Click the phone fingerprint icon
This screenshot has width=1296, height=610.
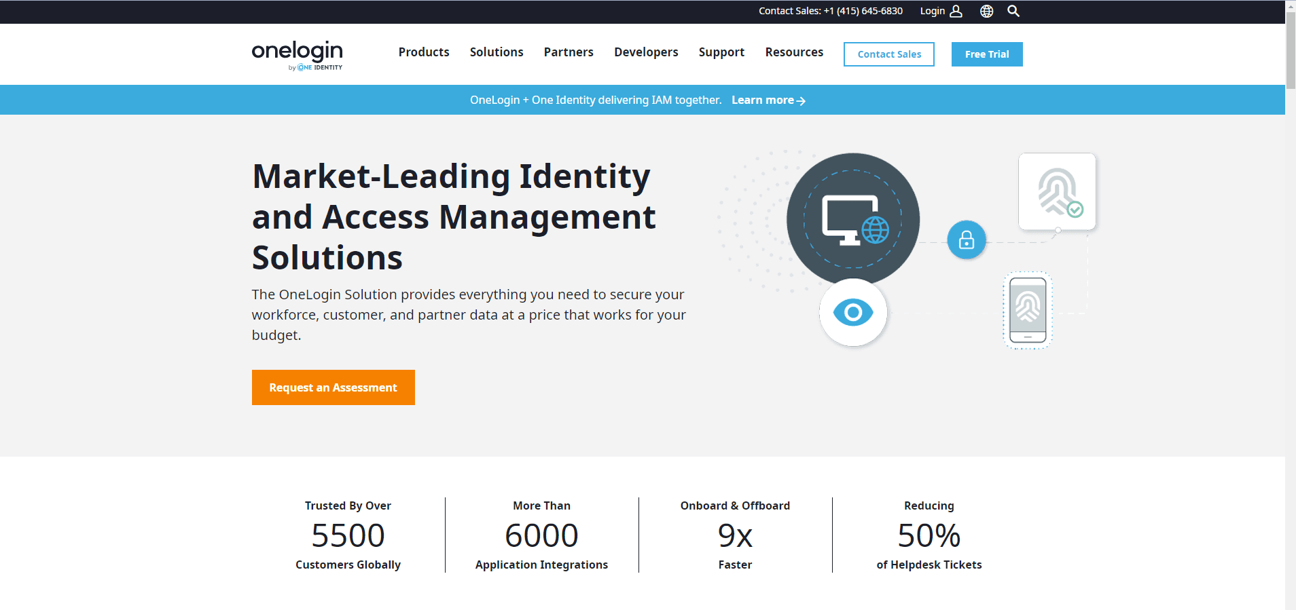(1028, 310)
